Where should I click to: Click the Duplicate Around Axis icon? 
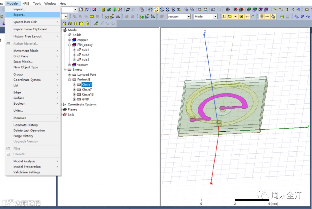click(x=147, y=16)
